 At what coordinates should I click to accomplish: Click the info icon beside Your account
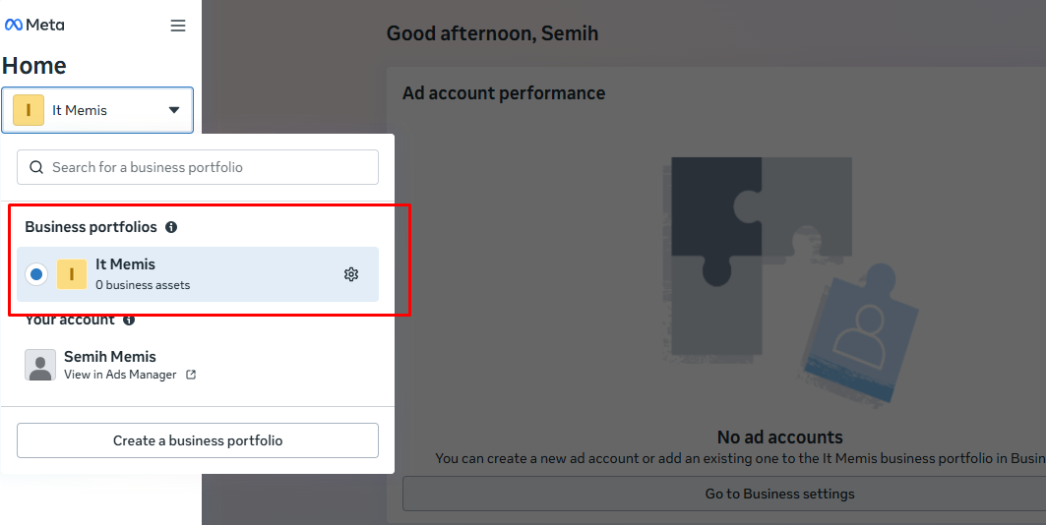129,320
